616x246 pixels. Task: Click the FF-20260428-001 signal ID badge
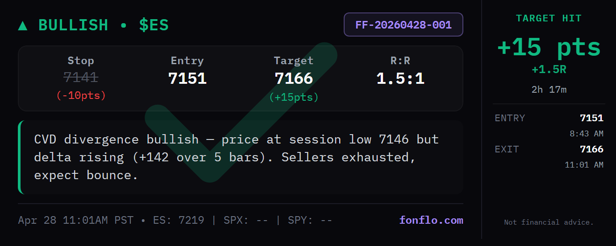point(403,25)
